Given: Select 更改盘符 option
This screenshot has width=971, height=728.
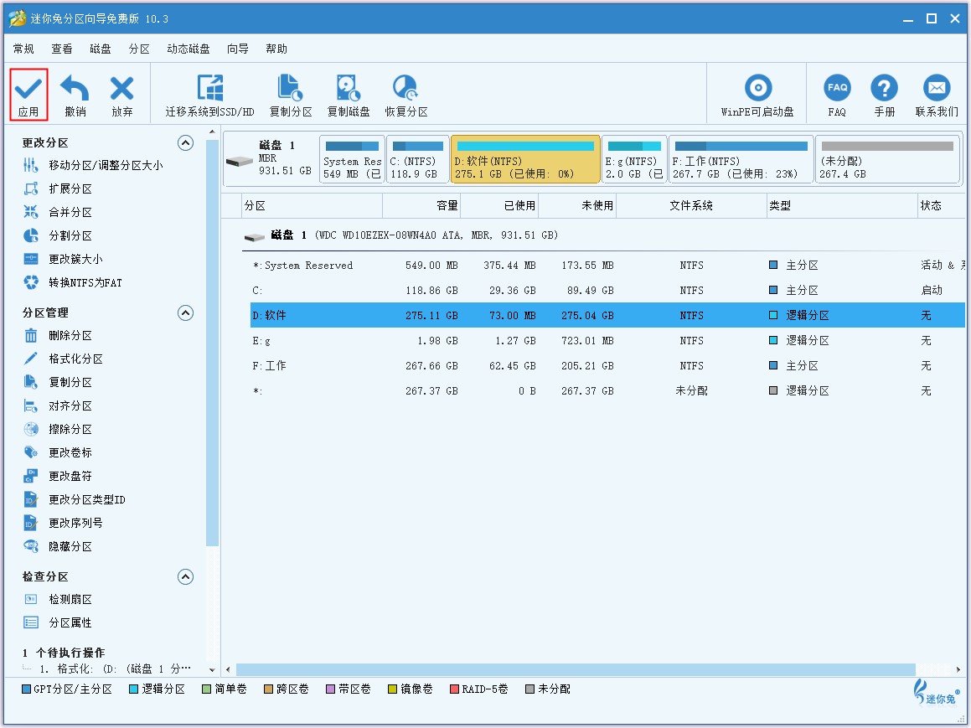Looking at the screenshot, I should tap(70, 477).
